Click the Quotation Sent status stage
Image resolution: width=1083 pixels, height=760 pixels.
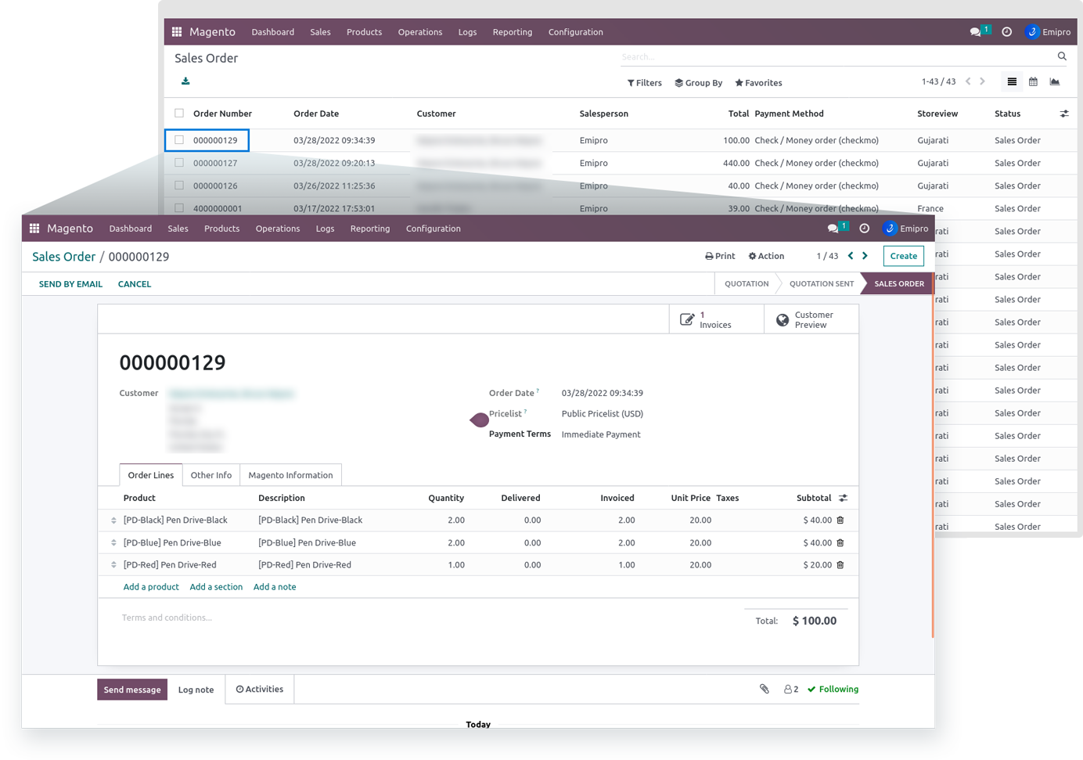tap(821, 284)
